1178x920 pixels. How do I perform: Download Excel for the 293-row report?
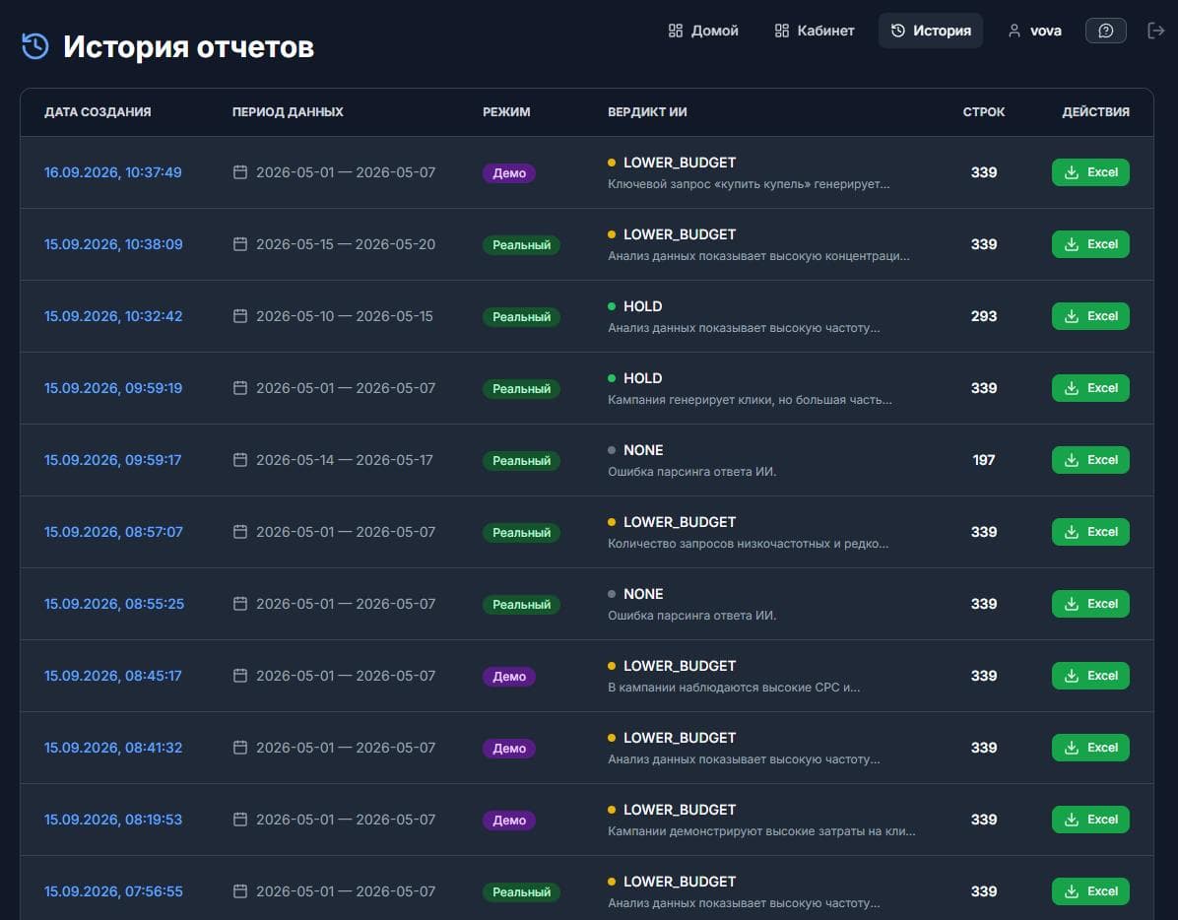(x=1090, y=316)
